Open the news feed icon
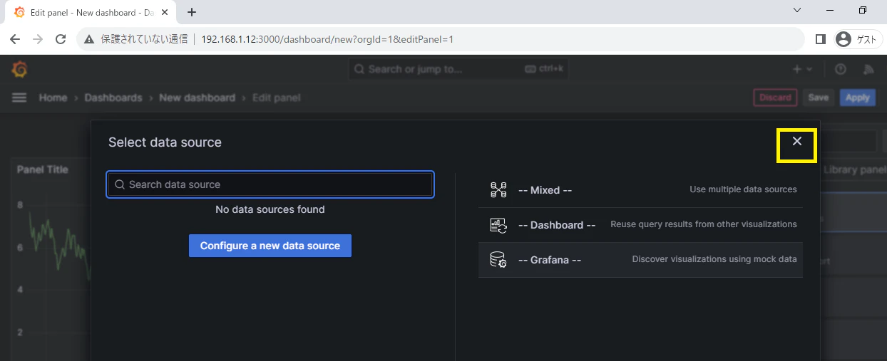Image resolution: width=887 pixels, height=361 pixels. pyautogui.click(x=868, y=69)
